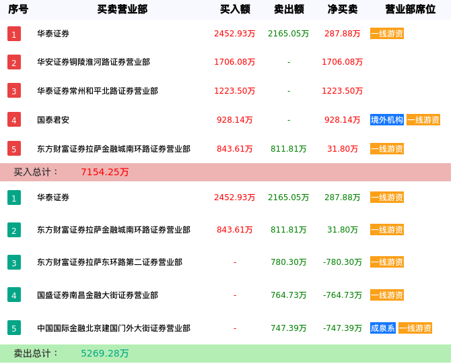
Task: Click red net value 287.88万 in buy list
Action: tap(343, 34)
